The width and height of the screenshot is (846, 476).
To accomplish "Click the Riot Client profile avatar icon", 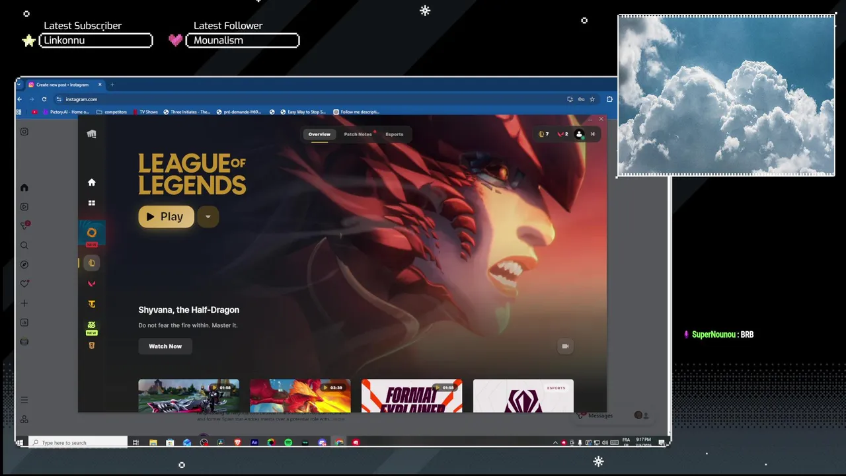I will (579, 134).
